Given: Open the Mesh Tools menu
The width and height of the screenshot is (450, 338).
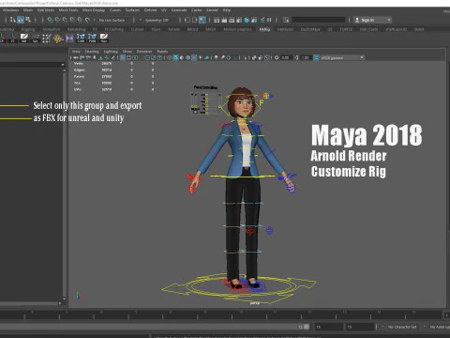Looking at the screenshot, I should [x=68, y=10].
